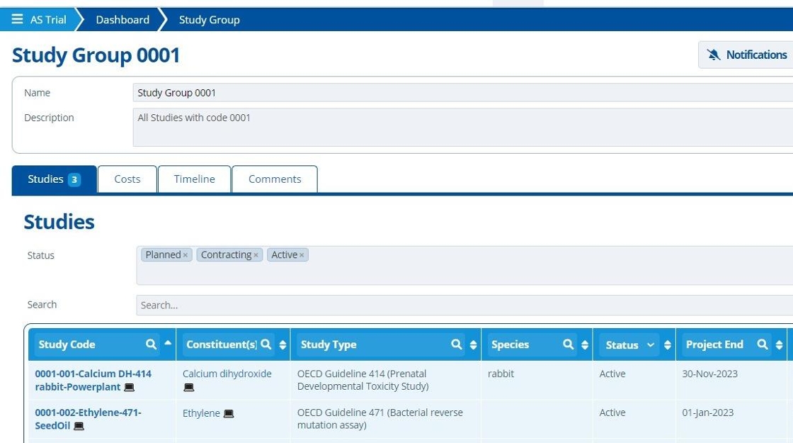Switch to the Studies tab
The image size is (793, 443).
point(54,179)
